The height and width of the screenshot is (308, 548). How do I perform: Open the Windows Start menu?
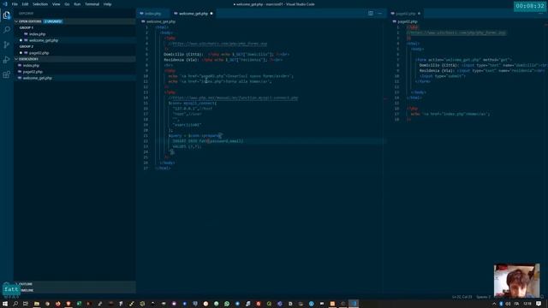point(5,304)
